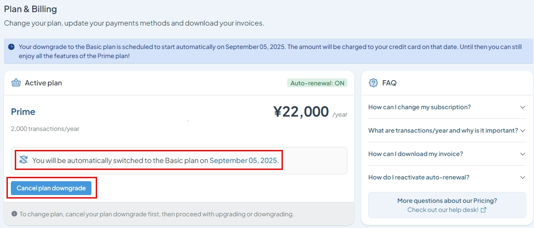534x228 pixels.
Task: Click the chevron beside the subscription question
Action: (x=523, y=107)
